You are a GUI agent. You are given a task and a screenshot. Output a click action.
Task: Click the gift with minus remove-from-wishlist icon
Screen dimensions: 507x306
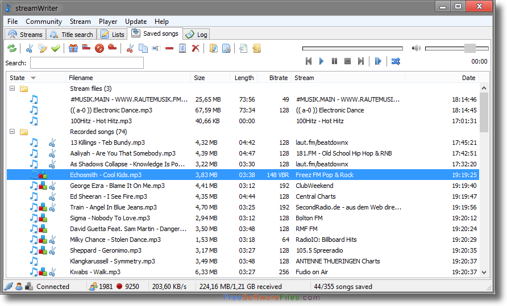(86, 48)
